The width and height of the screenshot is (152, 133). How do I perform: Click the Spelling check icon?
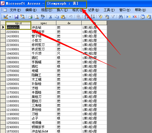pyautogui.click(x=43, y=17)
